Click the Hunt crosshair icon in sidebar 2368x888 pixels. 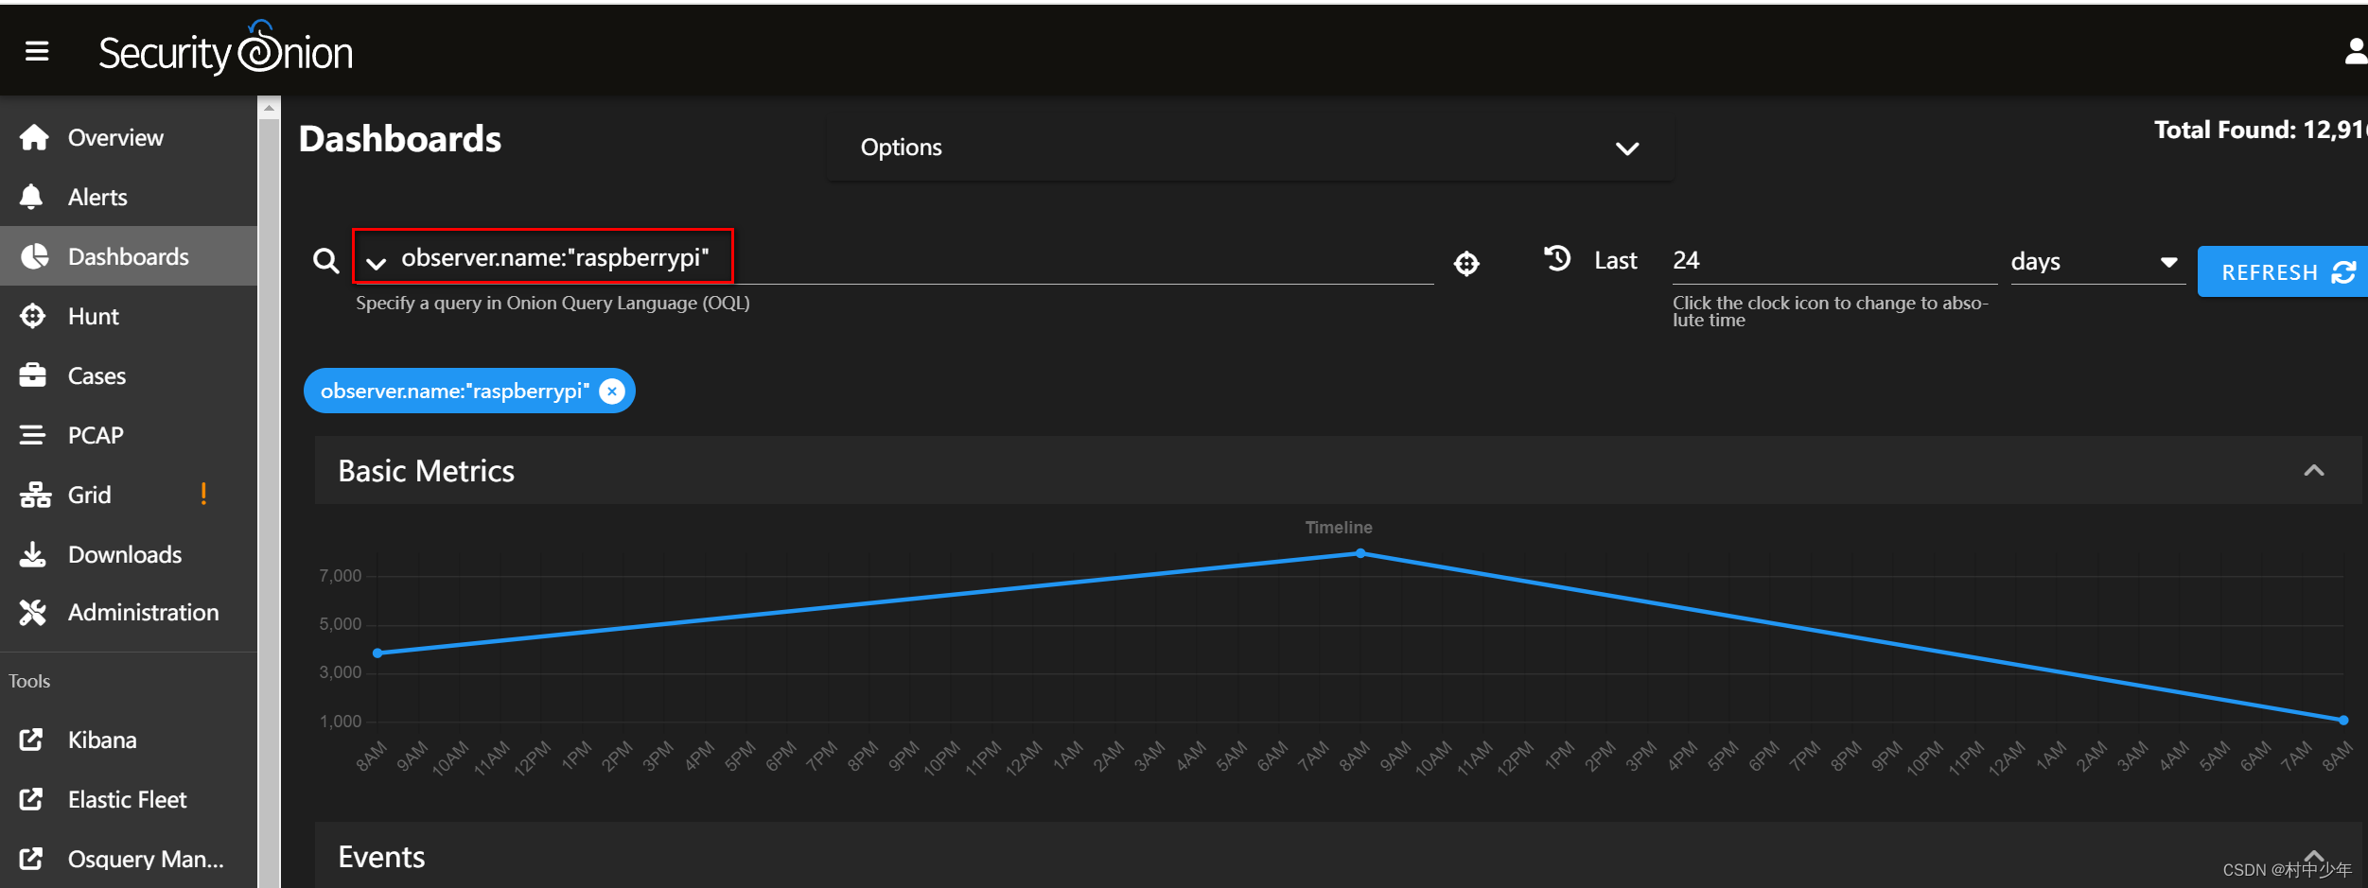pos(33,316)
